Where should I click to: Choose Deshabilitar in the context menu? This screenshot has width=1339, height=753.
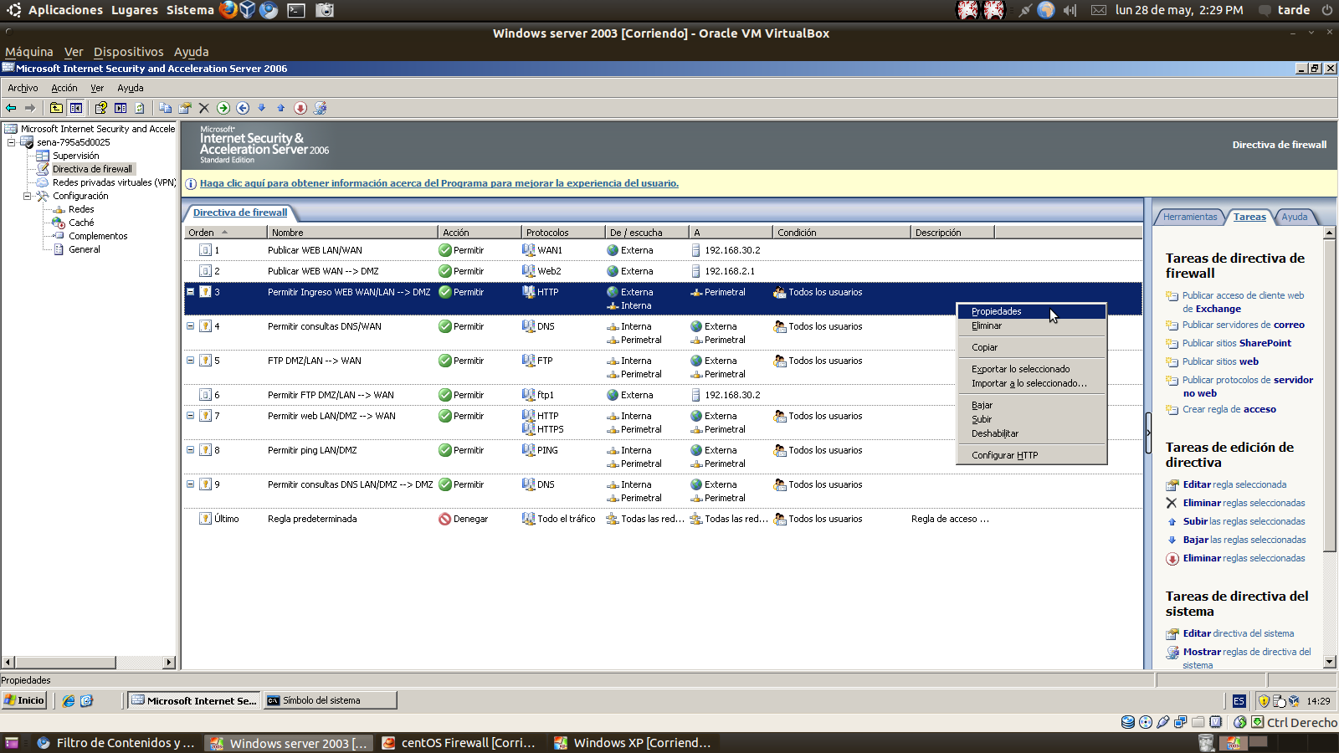[1031, 433]
